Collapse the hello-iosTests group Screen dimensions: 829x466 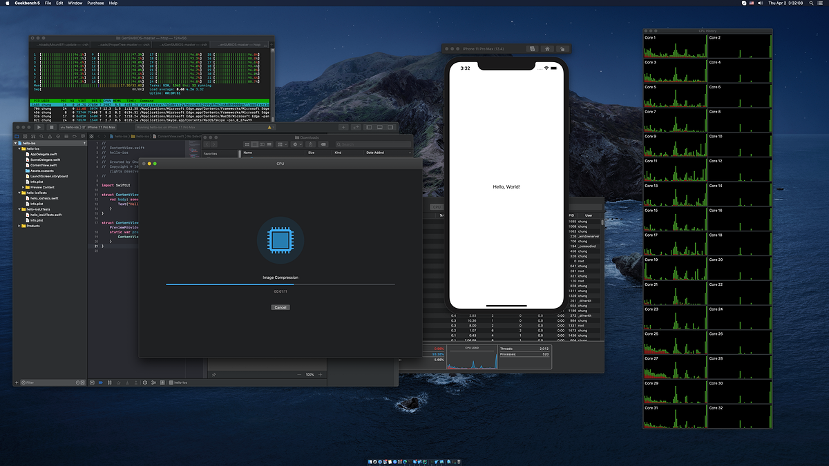click(20, 193)
